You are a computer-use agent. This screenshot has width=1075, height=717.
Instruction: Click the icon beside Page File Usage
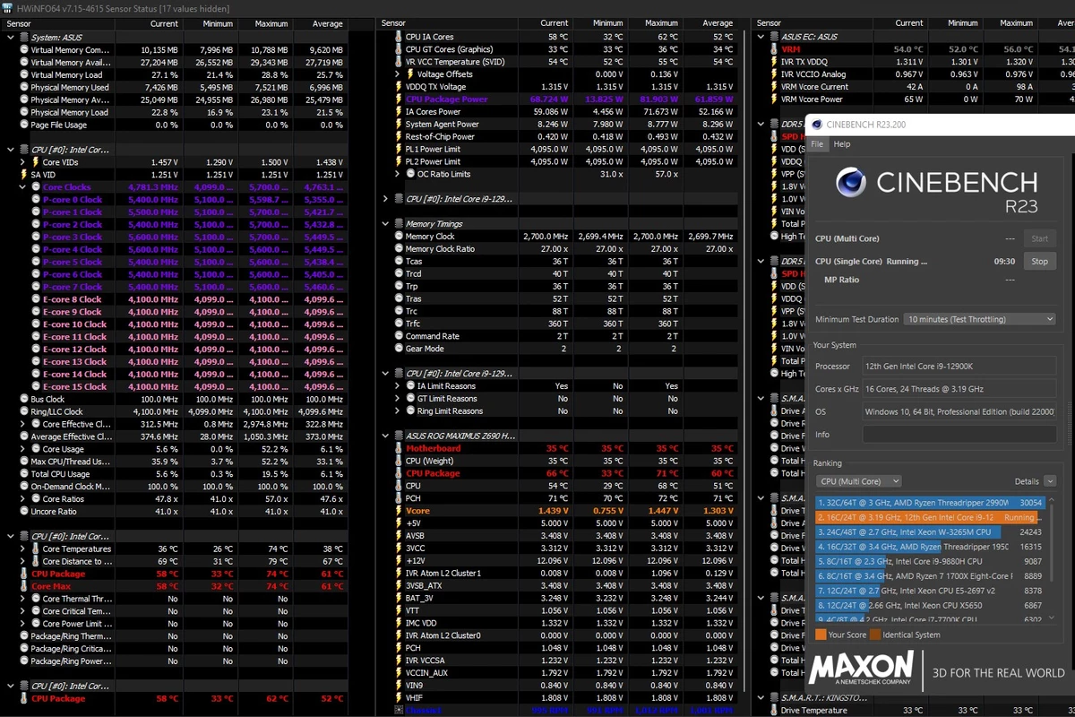tap(23, 125)
